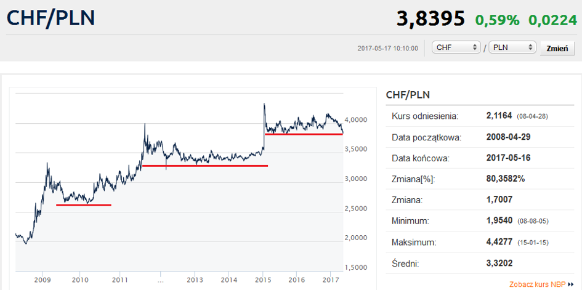Open the CHF base currency dropdown
This screenshot has height=290, width=582.
(x=456, y=47)
